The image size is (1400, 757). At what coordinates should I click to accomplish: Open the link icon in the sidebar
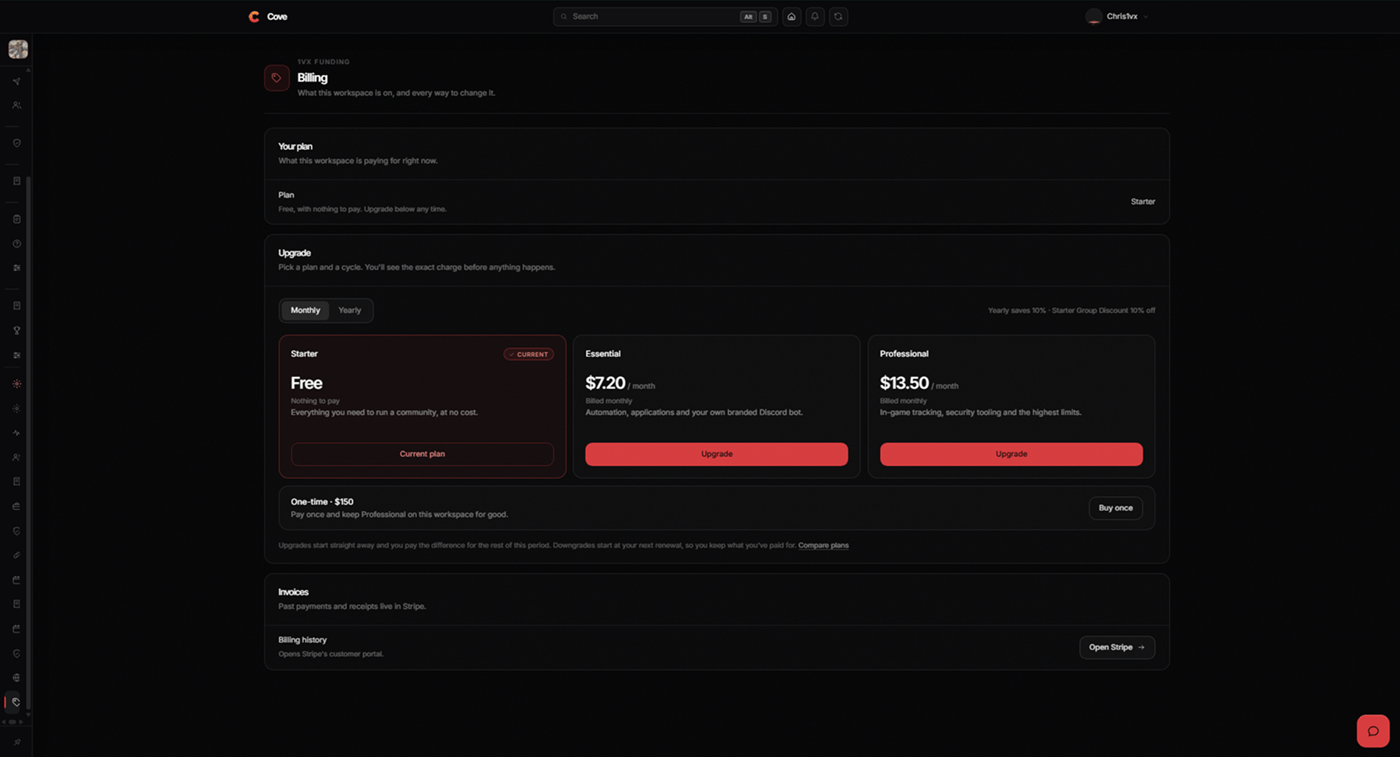[16, 556]
